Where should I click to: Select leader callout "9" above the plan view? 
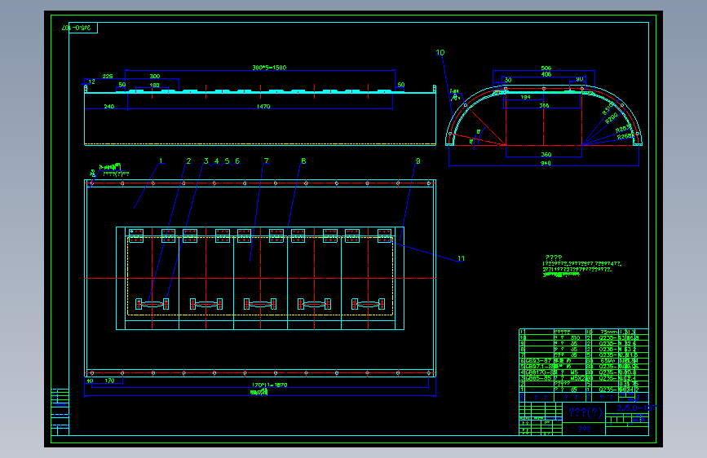pos(418,161)
